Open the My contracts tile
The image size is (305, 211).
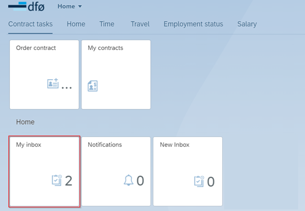point(116,75)
